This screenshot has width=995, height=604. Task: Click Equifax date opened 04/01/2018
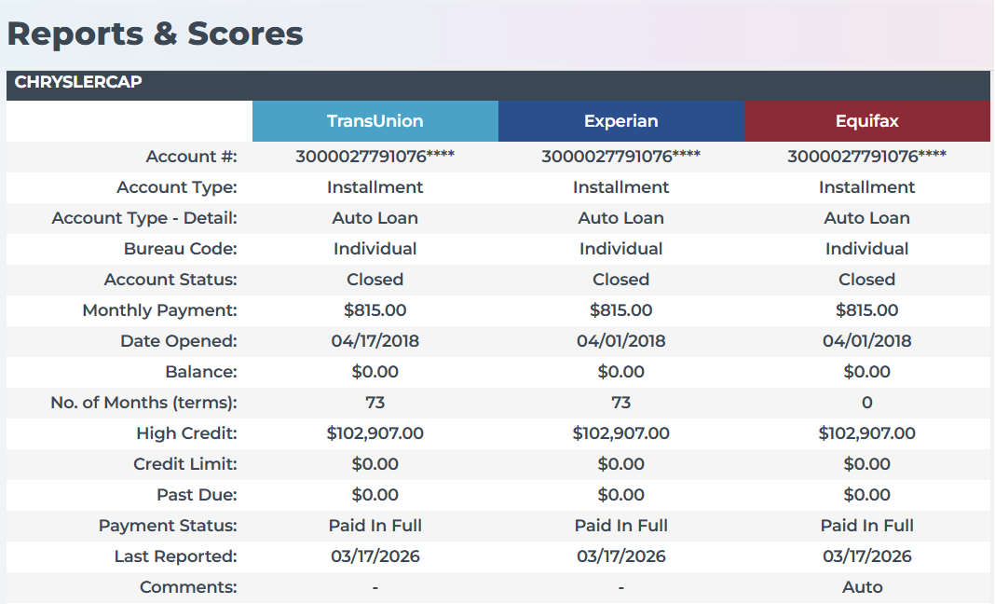click(866, 341)
